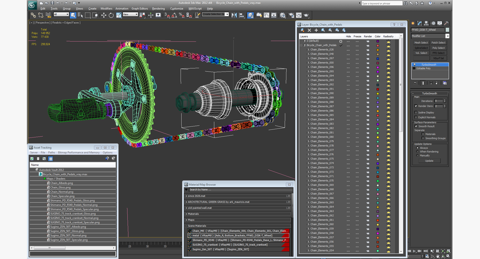Open Bitmap Performance and Memory menu
This screenshot has height=259, width=480.
point(79,152)
